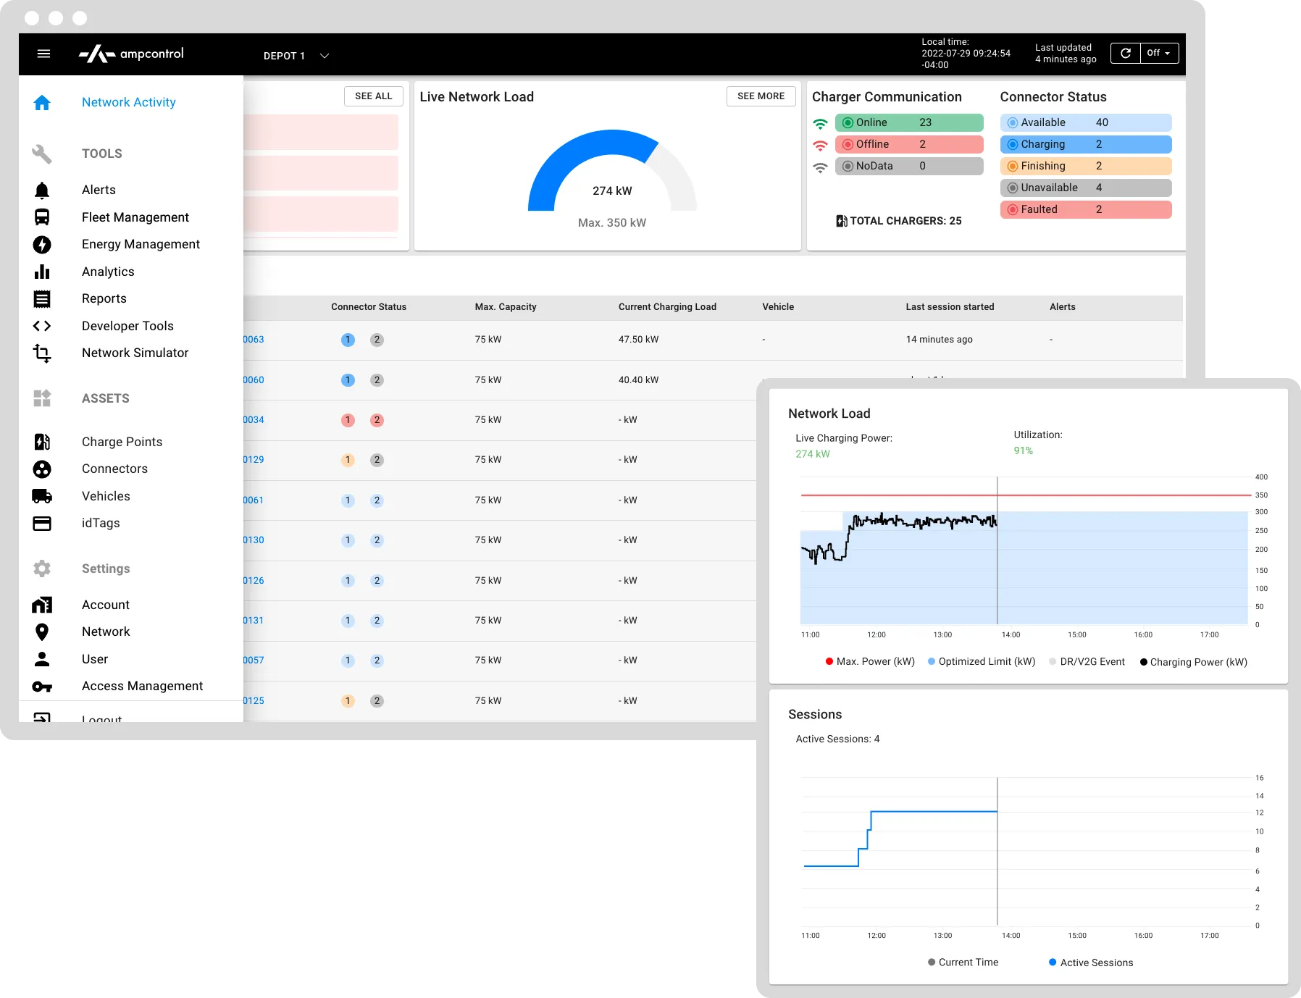Image resolution: width=1301 pixels, height=998 pixels.
Task: Select Network Activity in the menu
Action: [x=128, y=102]
